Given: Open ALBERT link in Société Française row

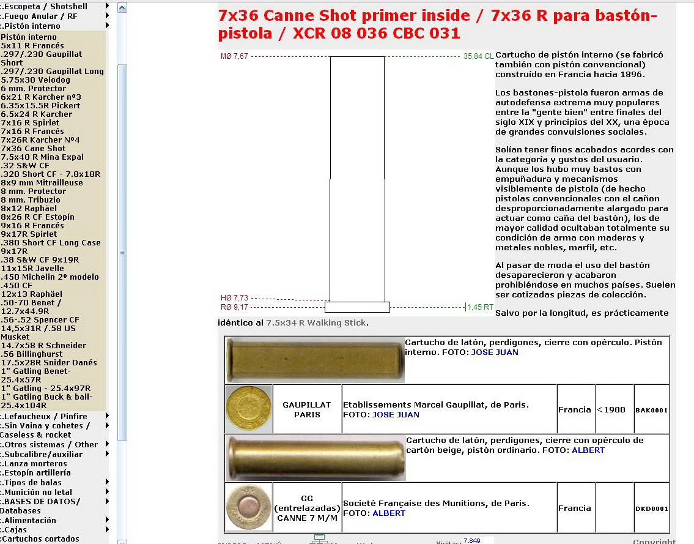Looking at the screenshot, I should [x=389, y=513].
